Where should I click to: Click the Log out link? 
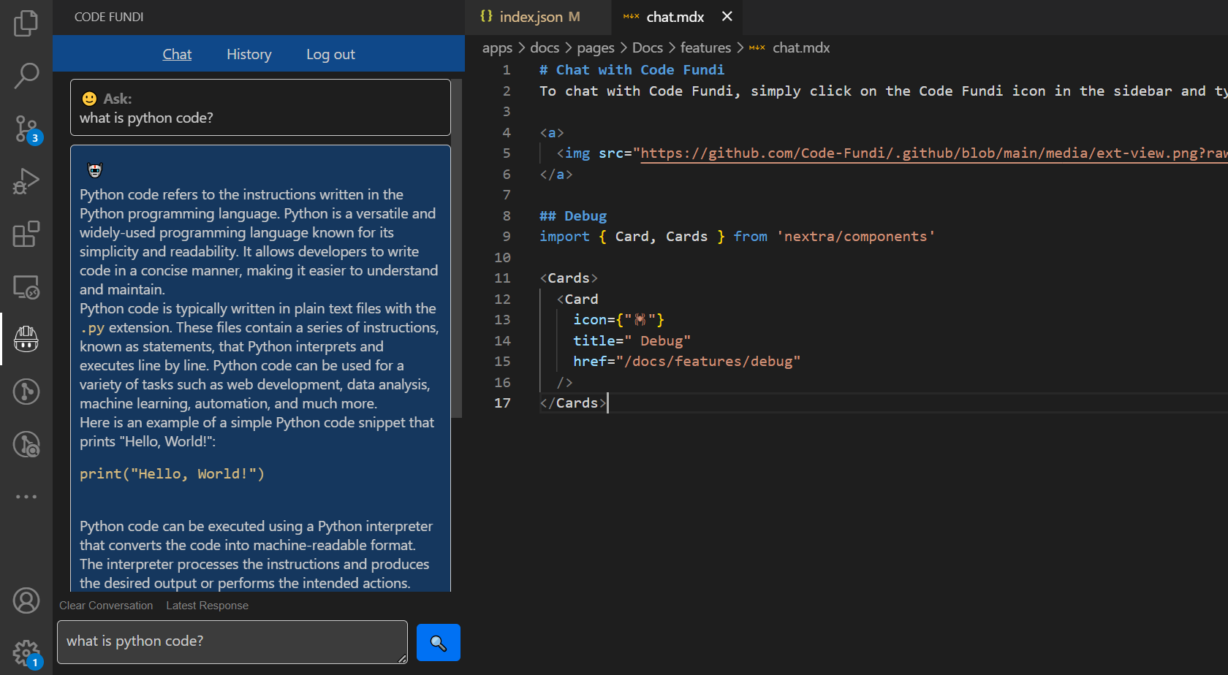coord(330,54)
